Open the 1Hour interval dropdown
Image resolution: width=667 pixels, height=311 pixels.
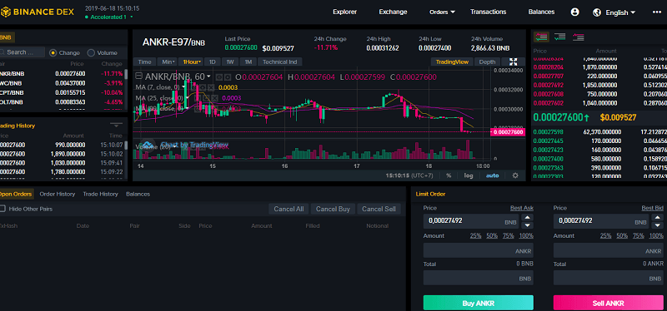[191, 62]
